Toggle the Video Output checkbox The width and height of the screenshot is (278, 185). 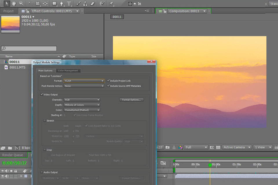coord(42,94)
